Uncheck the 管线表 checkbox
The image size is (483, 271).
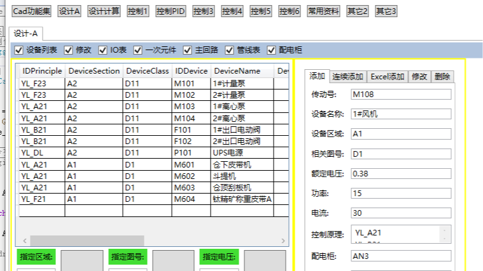(x=229, y=50)
